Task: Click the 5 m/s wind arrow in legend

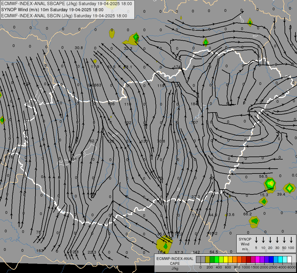Action: coord(256,240)
